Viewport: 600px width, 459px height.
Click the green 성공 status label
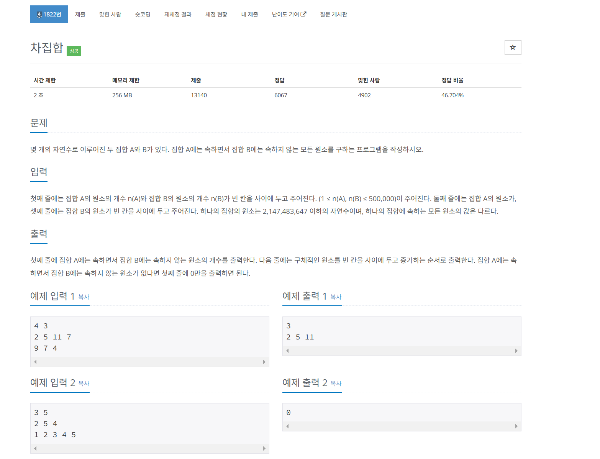[74, 51]
